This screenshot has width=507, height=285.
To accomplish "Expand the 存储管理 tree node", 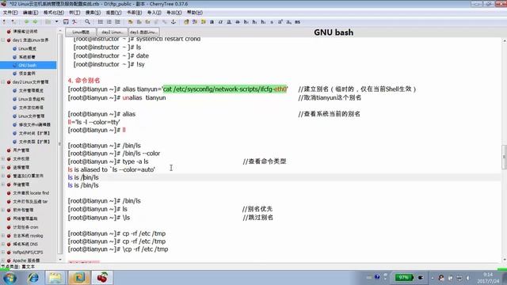I will [x=3, y=184].
